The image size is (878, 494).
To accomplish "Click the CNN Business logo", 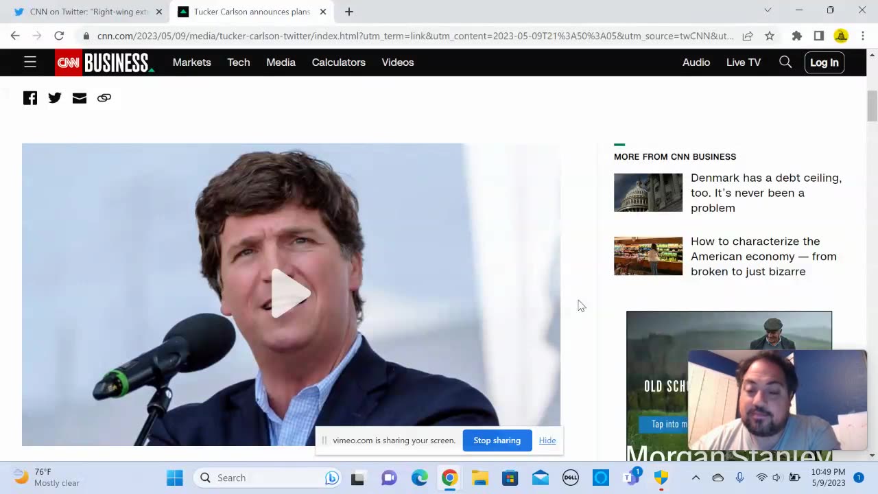I will 105,62.
